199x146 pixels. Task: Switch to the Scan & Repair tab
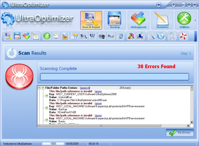pyautogui.click(x=91, y=20)
